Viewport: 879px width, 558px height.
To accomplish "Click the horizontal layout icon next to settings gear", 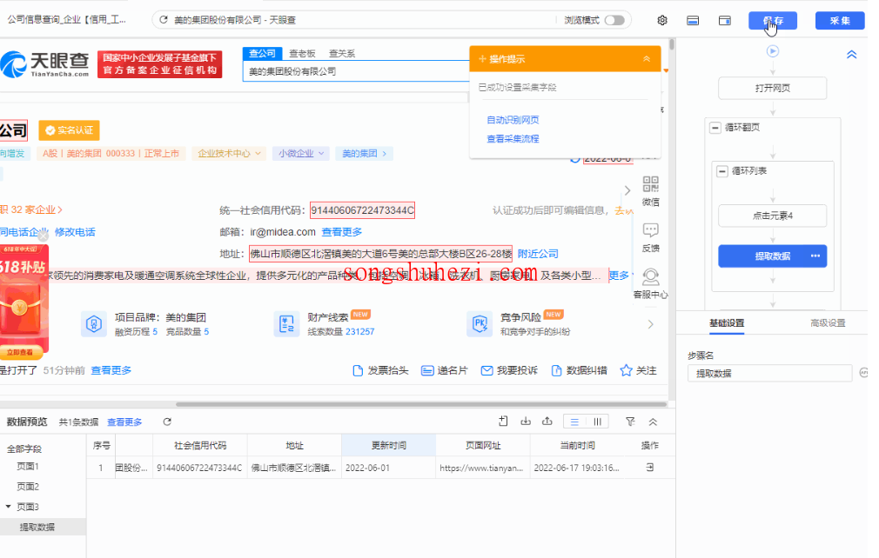I will pos(693,20).
